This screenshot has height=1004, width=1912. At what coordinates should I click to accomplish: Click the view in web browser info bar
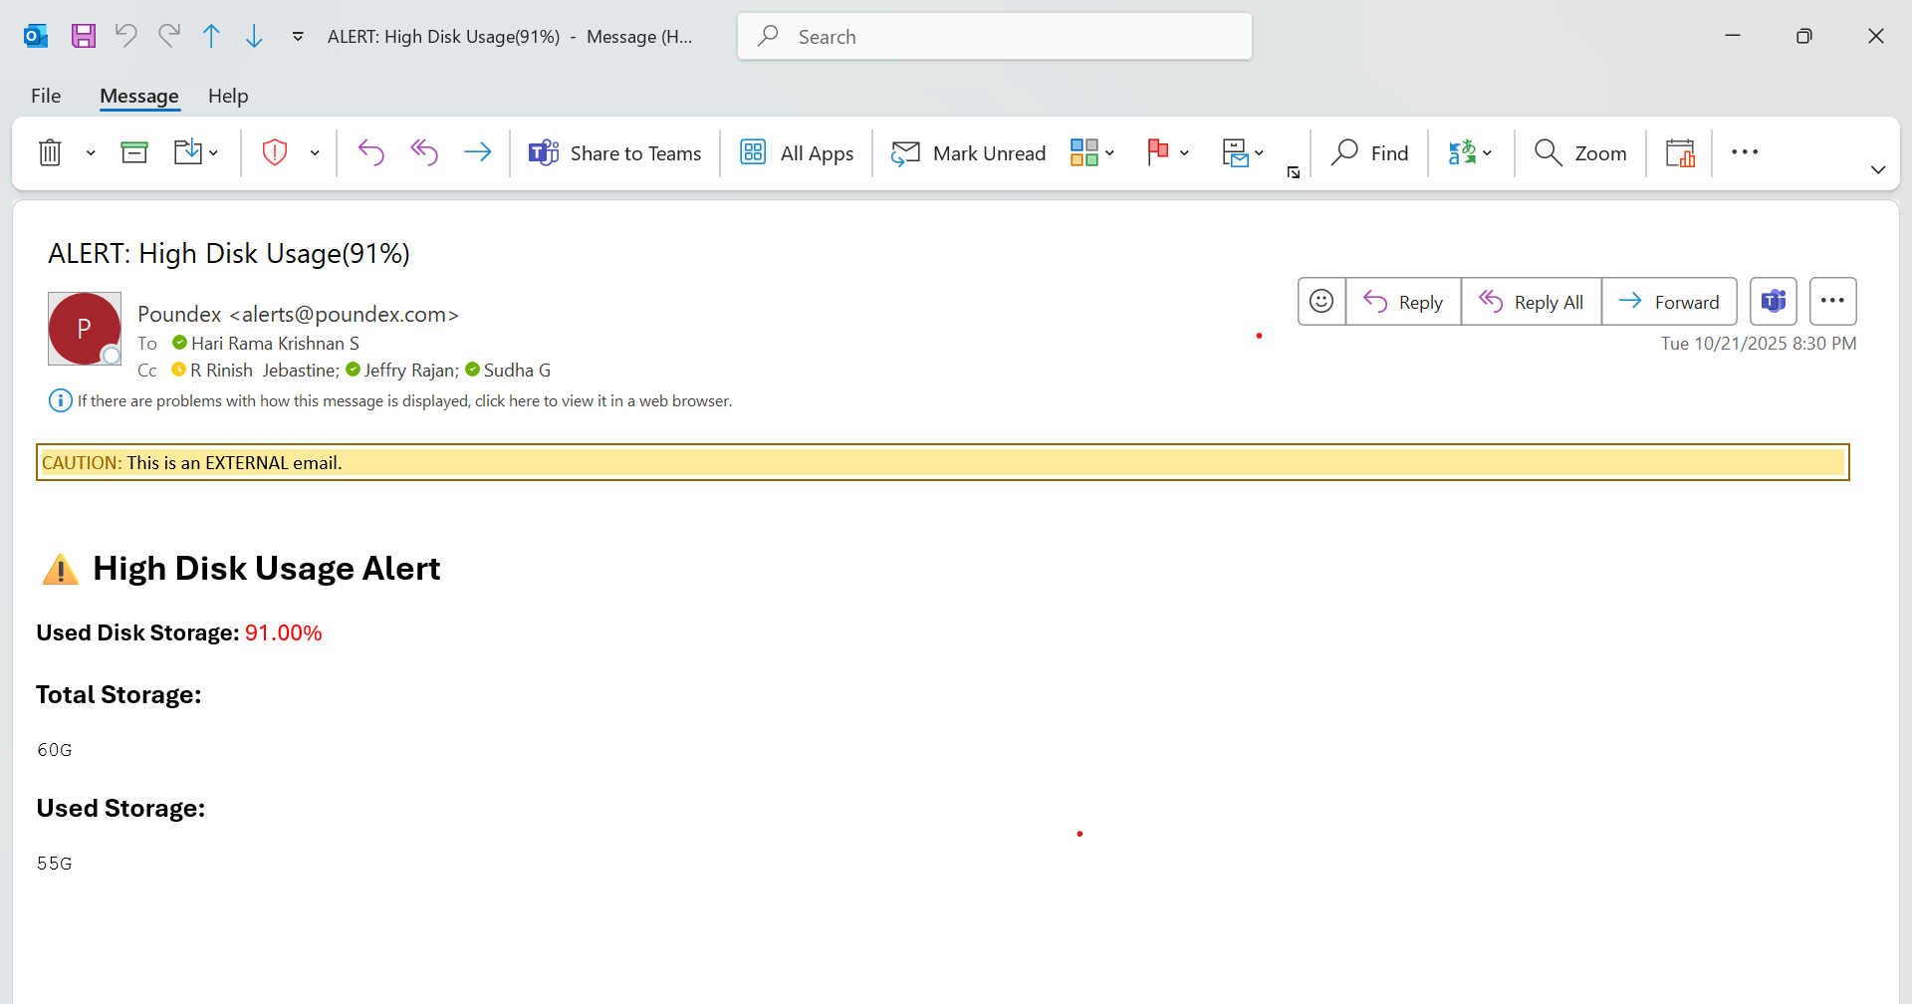404,401
